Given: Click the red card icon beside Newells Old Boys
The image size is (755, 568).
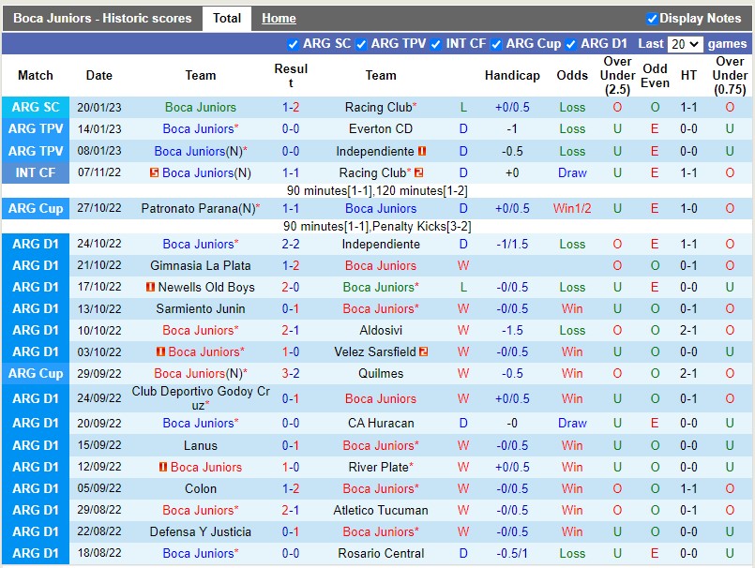Looking at the screenshot, I should pos(150,288).
